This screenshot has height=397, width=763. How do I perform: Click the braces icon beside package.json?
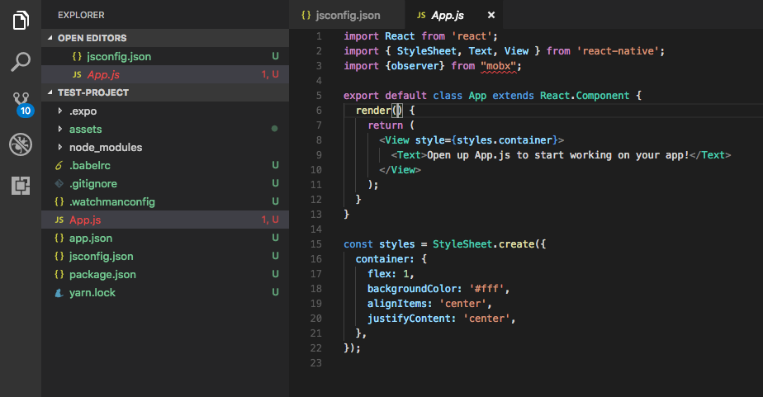pos(59,274)
